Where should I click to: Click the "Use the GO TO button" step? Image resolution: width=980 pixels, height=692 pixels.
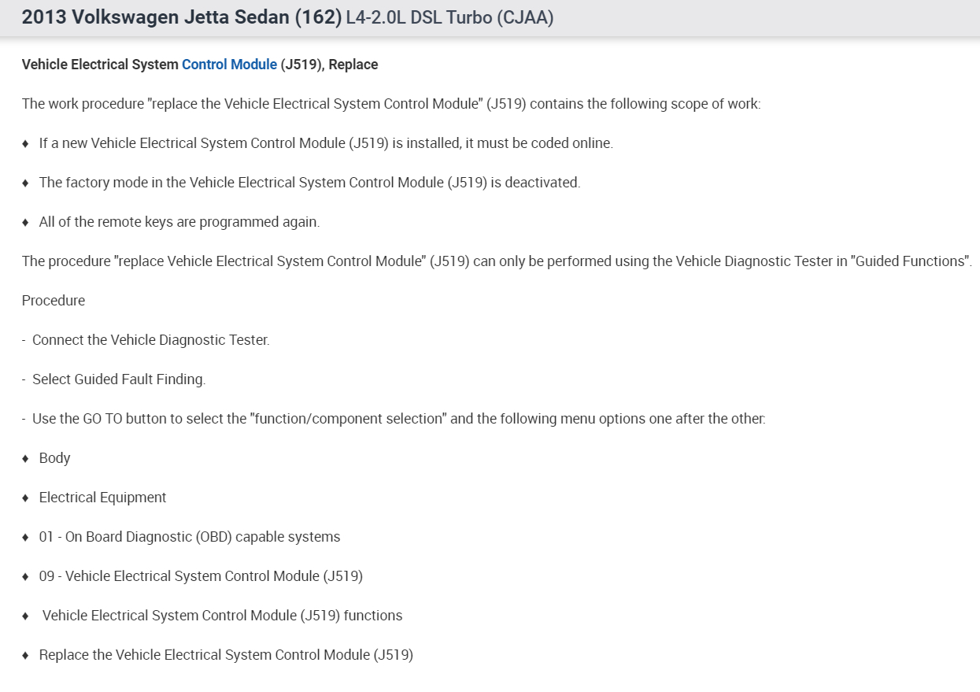(x=398, y=419)
